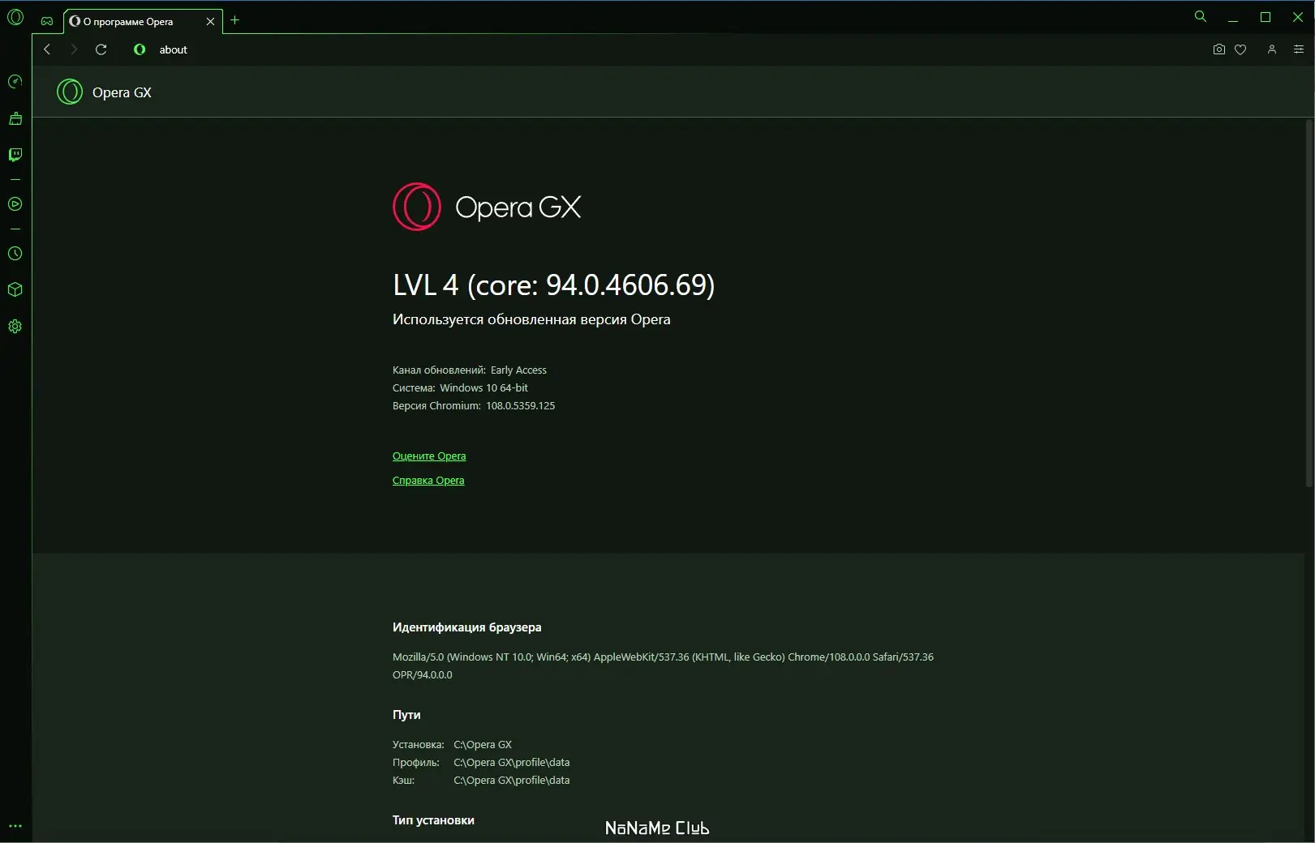
Task: Show browsing history from sidebar clock
Action: pos(15,254)
